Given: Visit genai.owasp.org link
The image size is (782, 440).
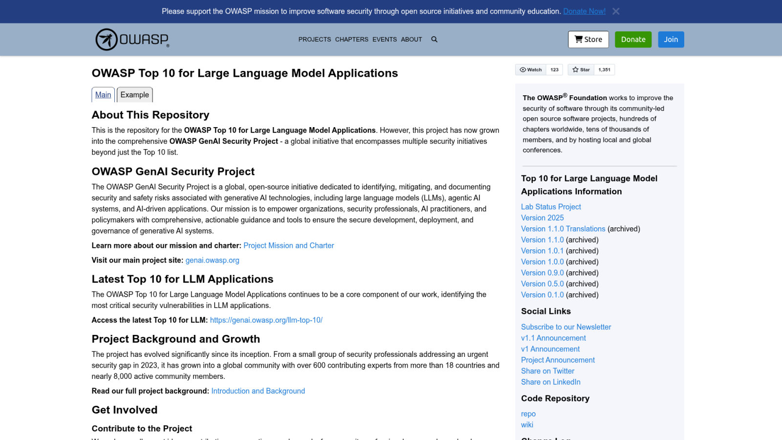Looking at the screenshot, I should tap(213, 260).
